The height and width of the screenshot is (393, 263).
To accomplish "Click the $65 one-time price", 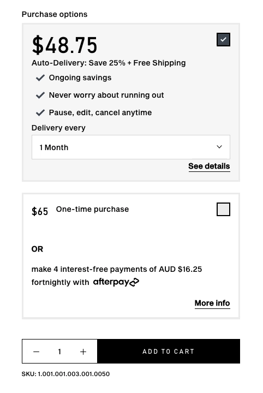I will pyautogui.click(x=40, y=211).
